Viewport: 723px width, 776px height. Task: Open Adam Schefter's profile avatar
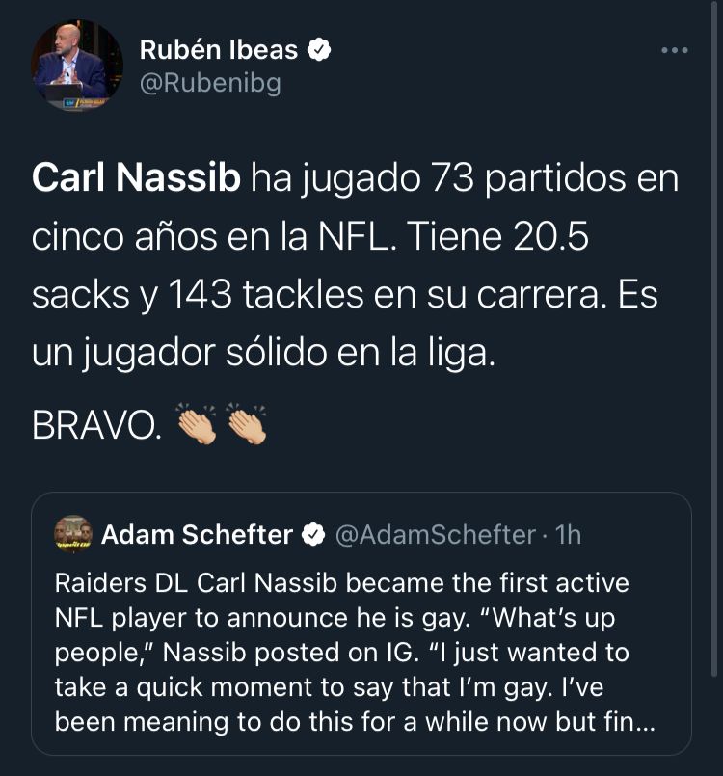coord(69,535)
